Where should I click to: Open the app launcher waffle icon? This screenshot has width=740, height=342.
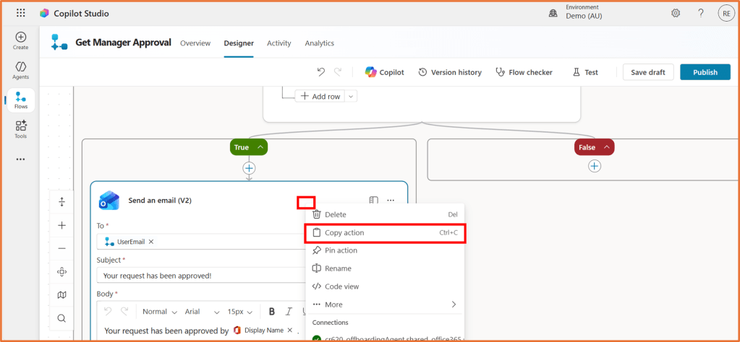coord(21,13)
